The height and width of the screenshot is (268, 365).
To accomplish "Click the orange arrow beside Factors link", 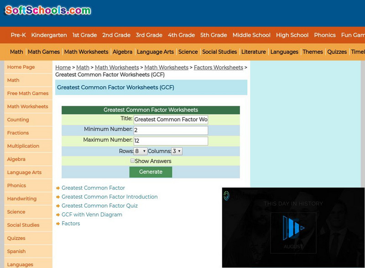I will (x=58, y=224).
